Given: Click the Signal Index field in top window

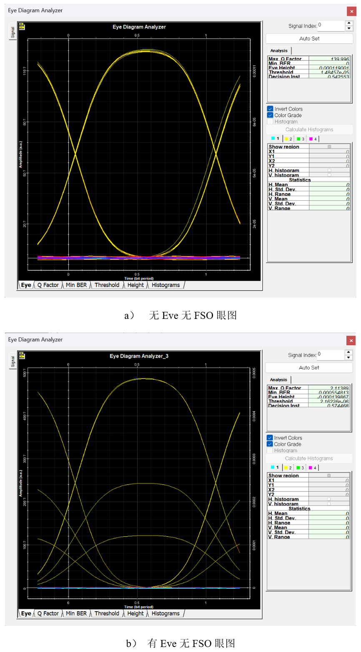Looking at the screenshot, I should tap(331, 26).
